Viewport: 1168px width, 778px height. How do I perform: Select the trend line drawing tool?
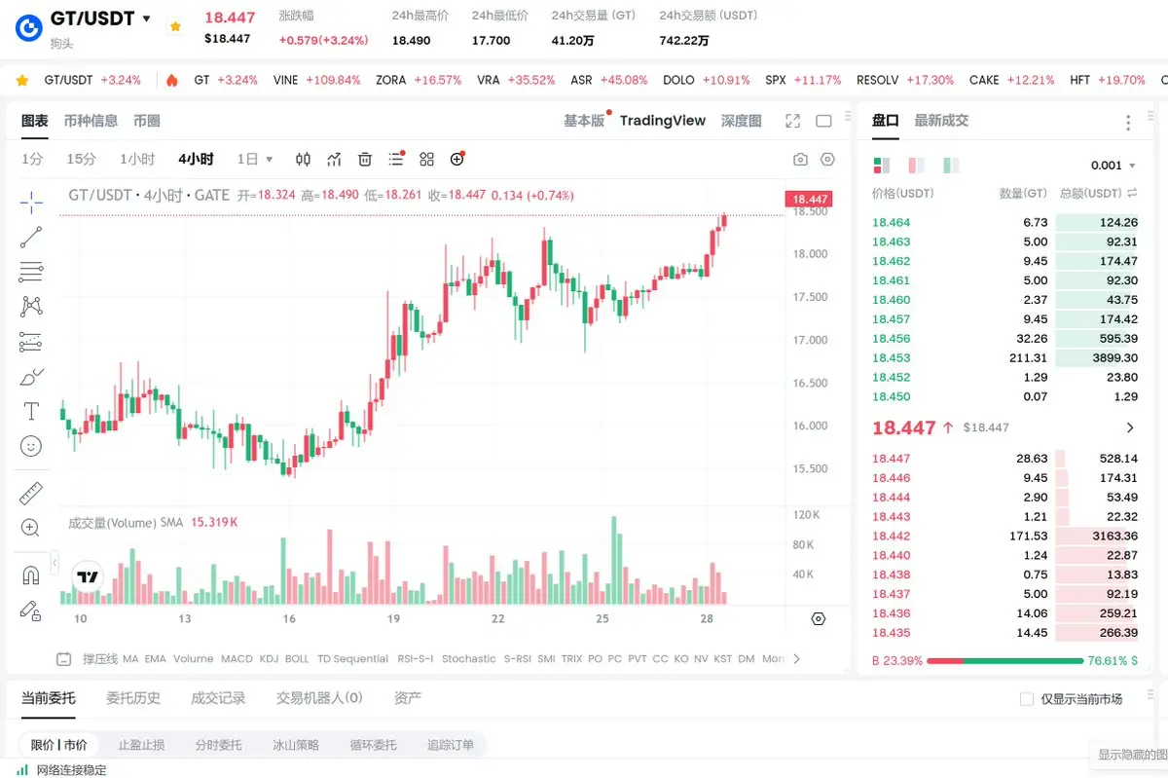pos(31,237)
